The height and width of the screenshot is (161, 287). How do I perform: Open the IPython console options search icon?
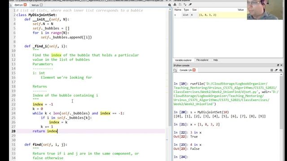point(281,70)
